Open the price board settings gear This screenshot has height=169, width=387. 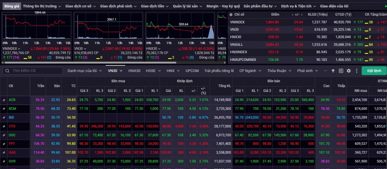click(x=349, y=71)
